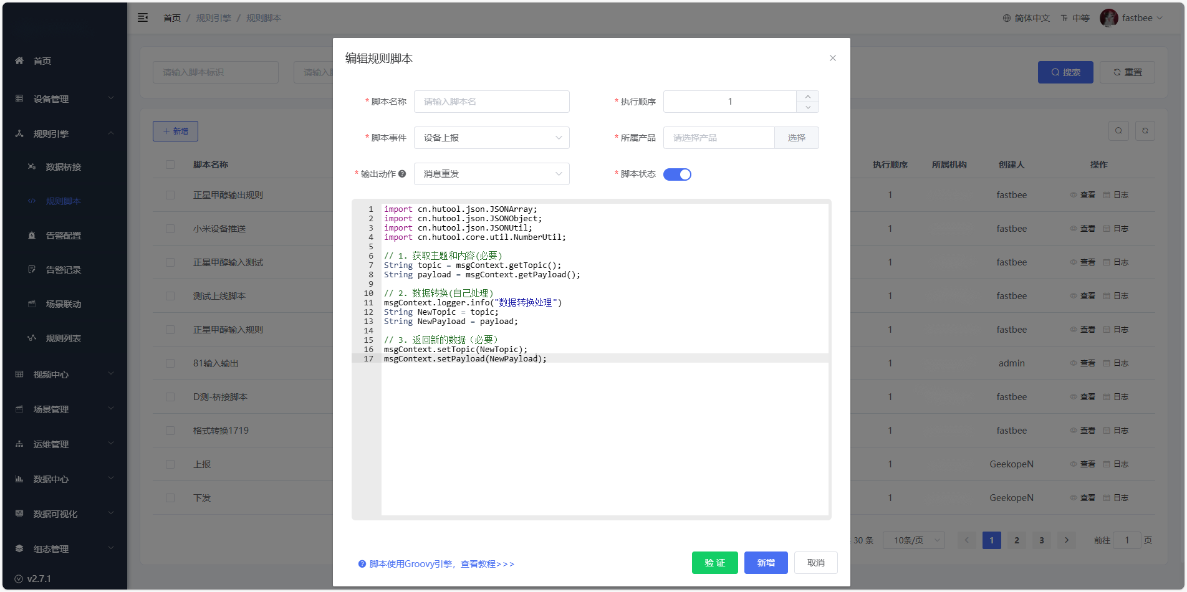Open the Groovy tutorial link

441,564
